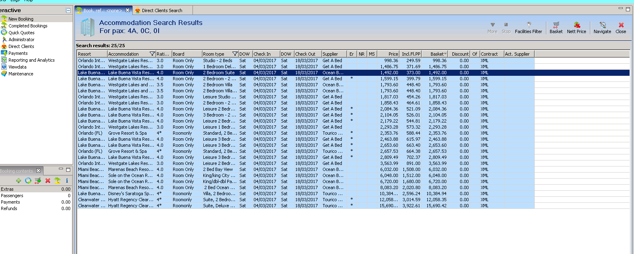
Task: Click blue info icon in Booking contents
Action: 67,181
